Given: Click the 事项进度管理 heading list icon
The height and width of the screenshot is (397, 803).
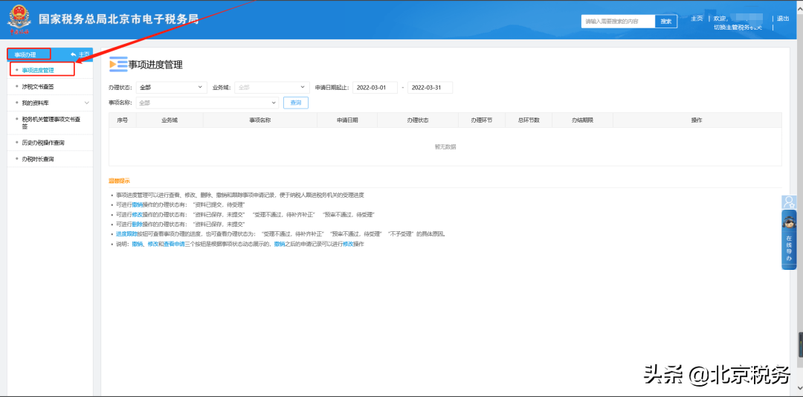Looking at the screenshot, I should click(117, 65).
